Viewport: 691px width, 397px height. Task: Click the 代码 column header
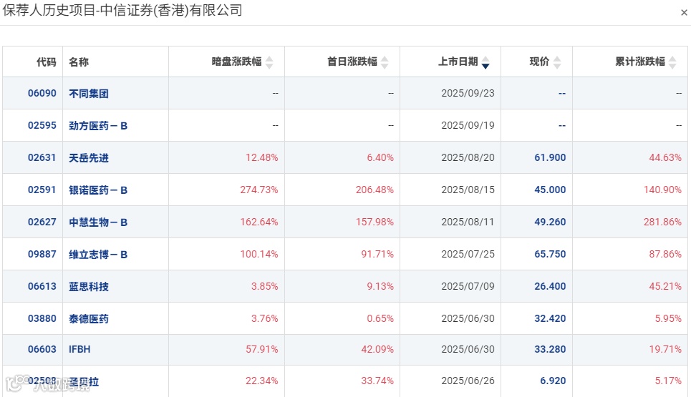[47, 62]
